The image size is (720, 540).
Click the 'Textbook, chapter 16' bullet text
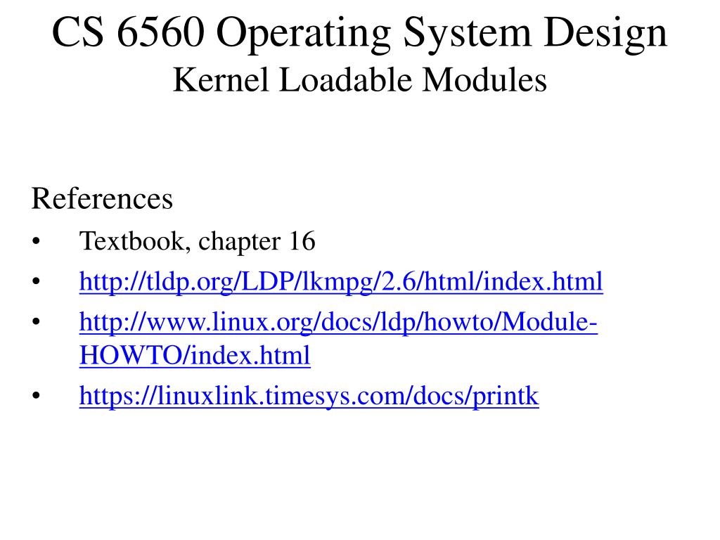click(x=197, y=241)
